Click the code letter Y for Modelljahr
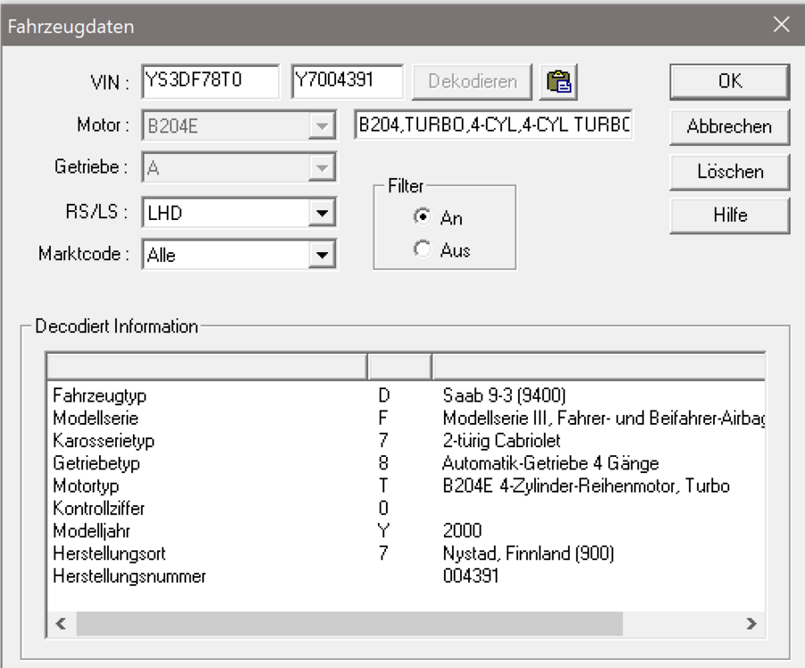The width and height of the screenshot is (805, 668). click(383, 531)
